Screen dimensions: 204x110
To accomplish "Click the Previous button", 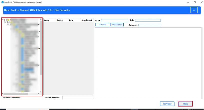I will pos(167,104).
